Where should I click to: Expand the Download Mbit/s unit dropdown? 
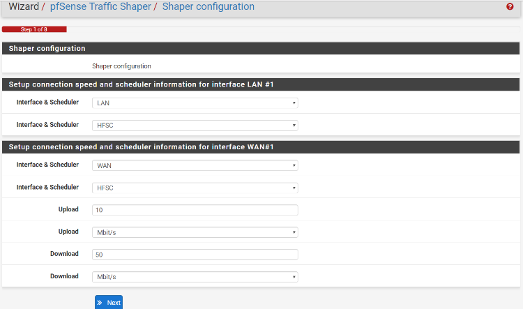pyautogui.click(x=195, y=277)
